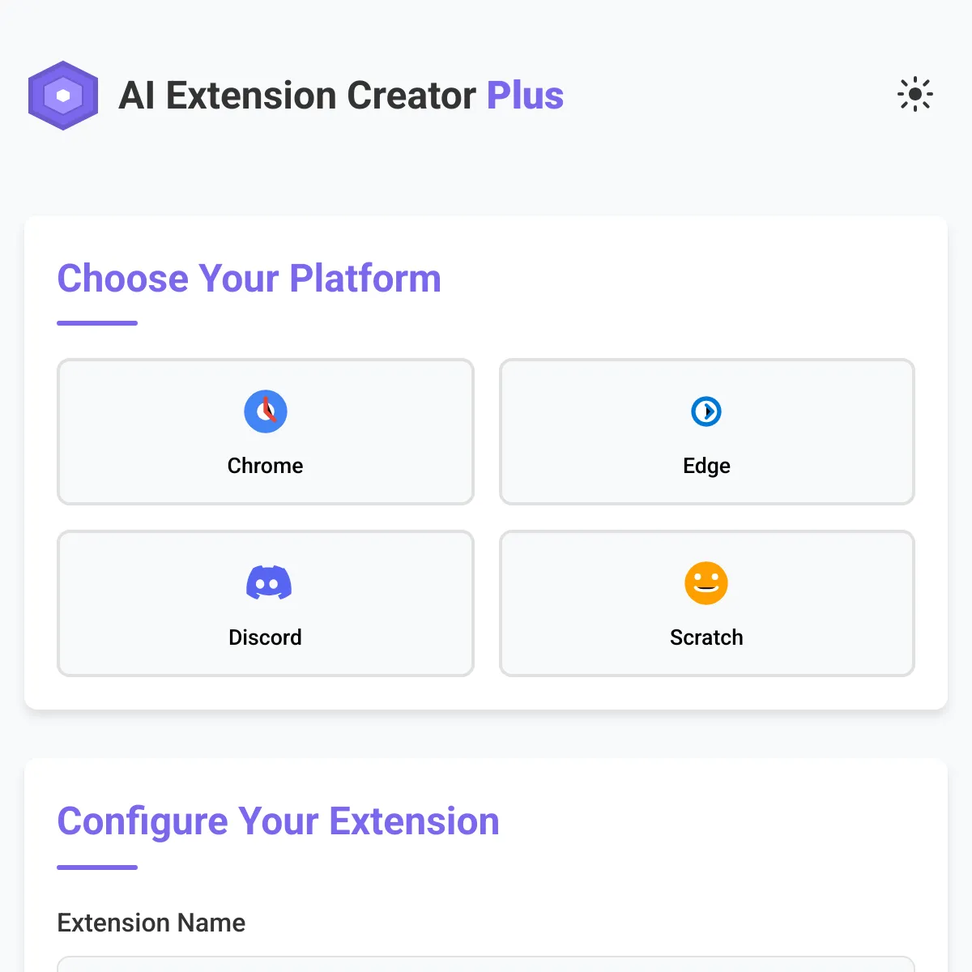Click the Extension Name field label
This screenshot has height=972, width=972.
pos(151,923)
